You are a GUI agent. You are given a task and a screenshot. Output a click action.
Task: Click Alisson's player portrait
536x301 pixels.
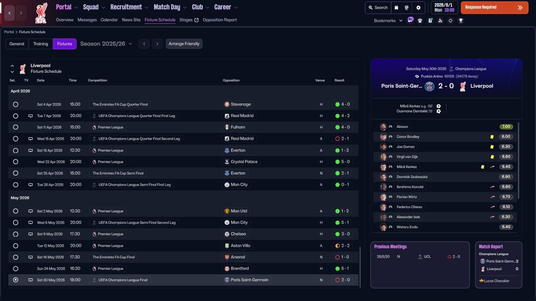383,127
